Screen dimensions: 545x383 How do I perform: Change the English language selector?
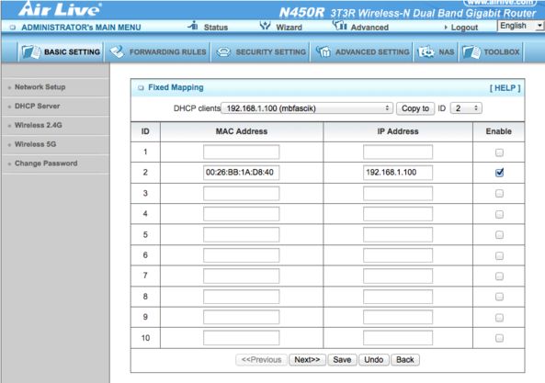[x=520, y=26]
